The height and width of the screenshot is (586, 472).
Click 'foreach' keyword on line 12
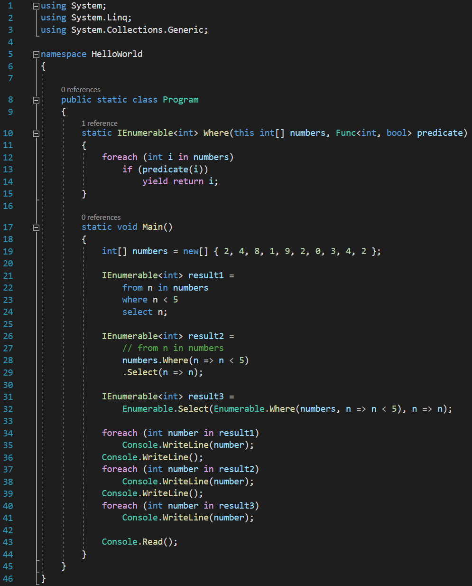point(120,157)
